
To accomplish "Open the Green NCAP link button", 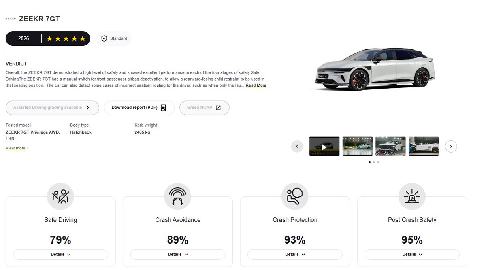I will pos(205,108).
